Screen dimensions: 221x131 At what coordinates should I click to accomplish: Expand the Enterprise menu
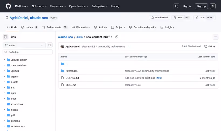[99, 6]
